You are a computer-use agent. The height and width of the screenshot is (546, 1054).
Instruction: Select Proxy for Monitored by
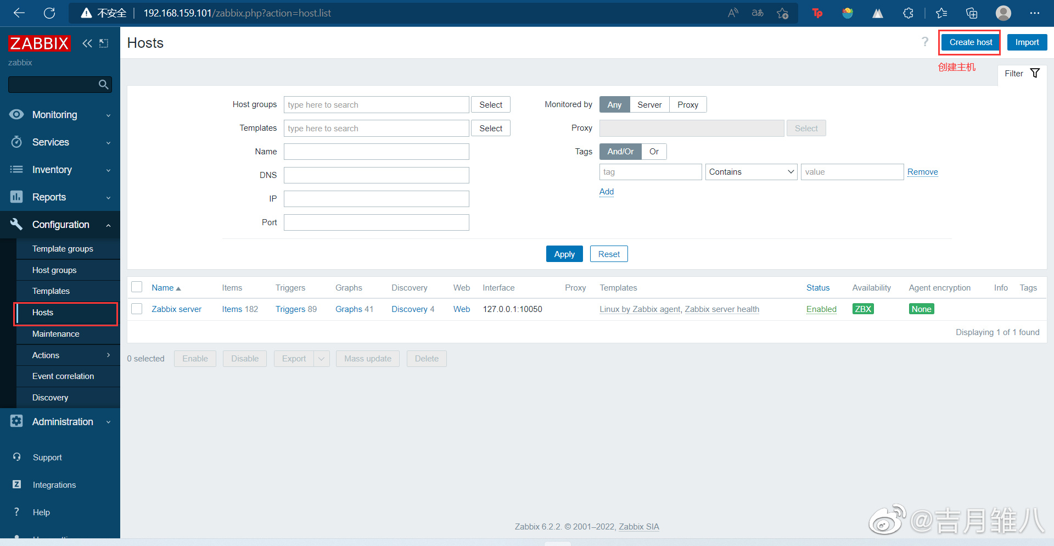(x=688, y=104)
